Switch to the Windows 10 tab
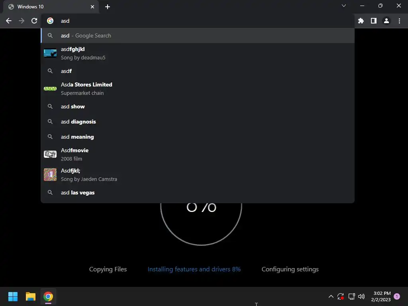Screen dimensions: 408x306 tap(51, 7)
